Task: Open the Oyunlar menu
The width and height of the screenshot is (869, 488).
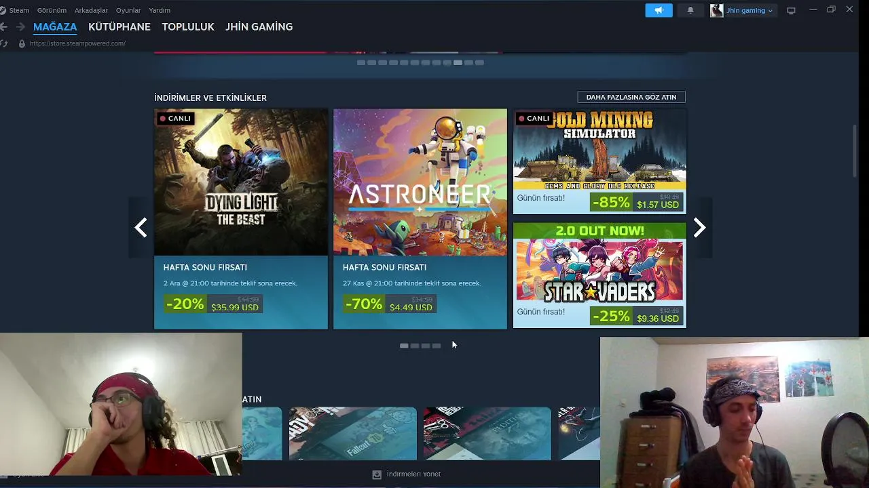Action: coord(128,10)
